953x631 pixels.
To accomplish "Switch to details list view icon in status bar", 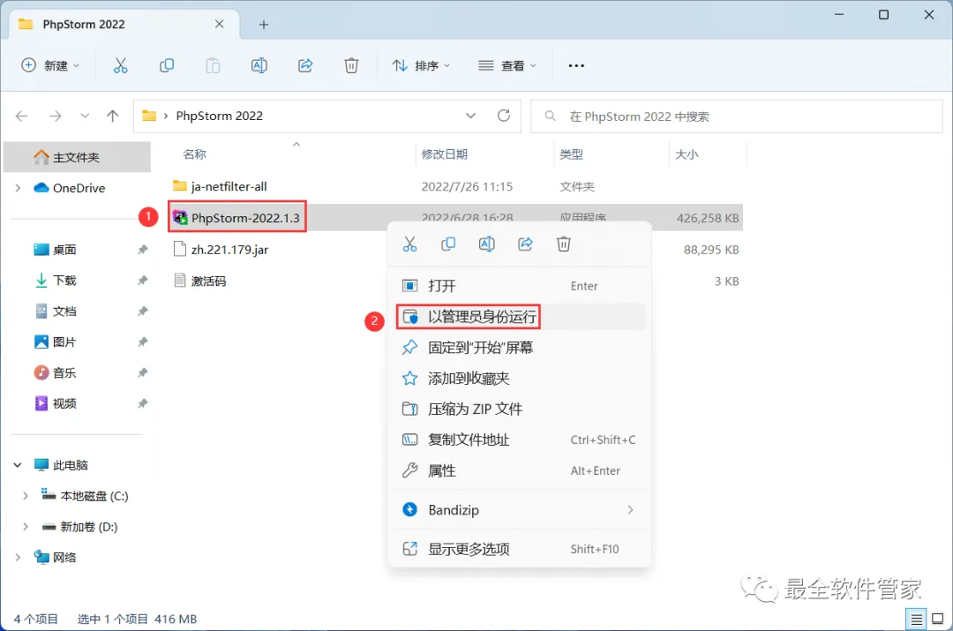I will 917,620.
